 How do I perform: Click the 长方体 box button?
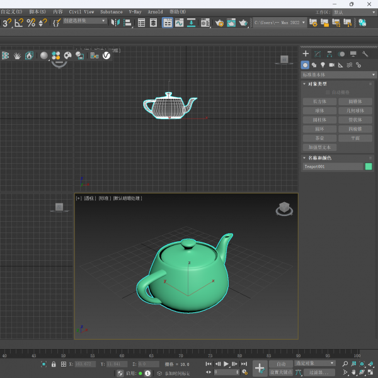click(319, 101)
